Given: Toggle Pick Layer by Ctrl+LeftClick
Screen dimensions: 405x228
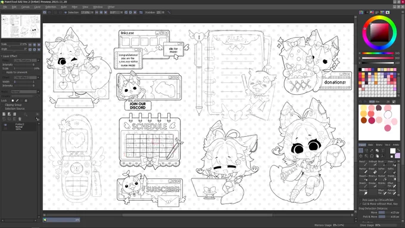Looking at the screenshot, I should (360, 200).
